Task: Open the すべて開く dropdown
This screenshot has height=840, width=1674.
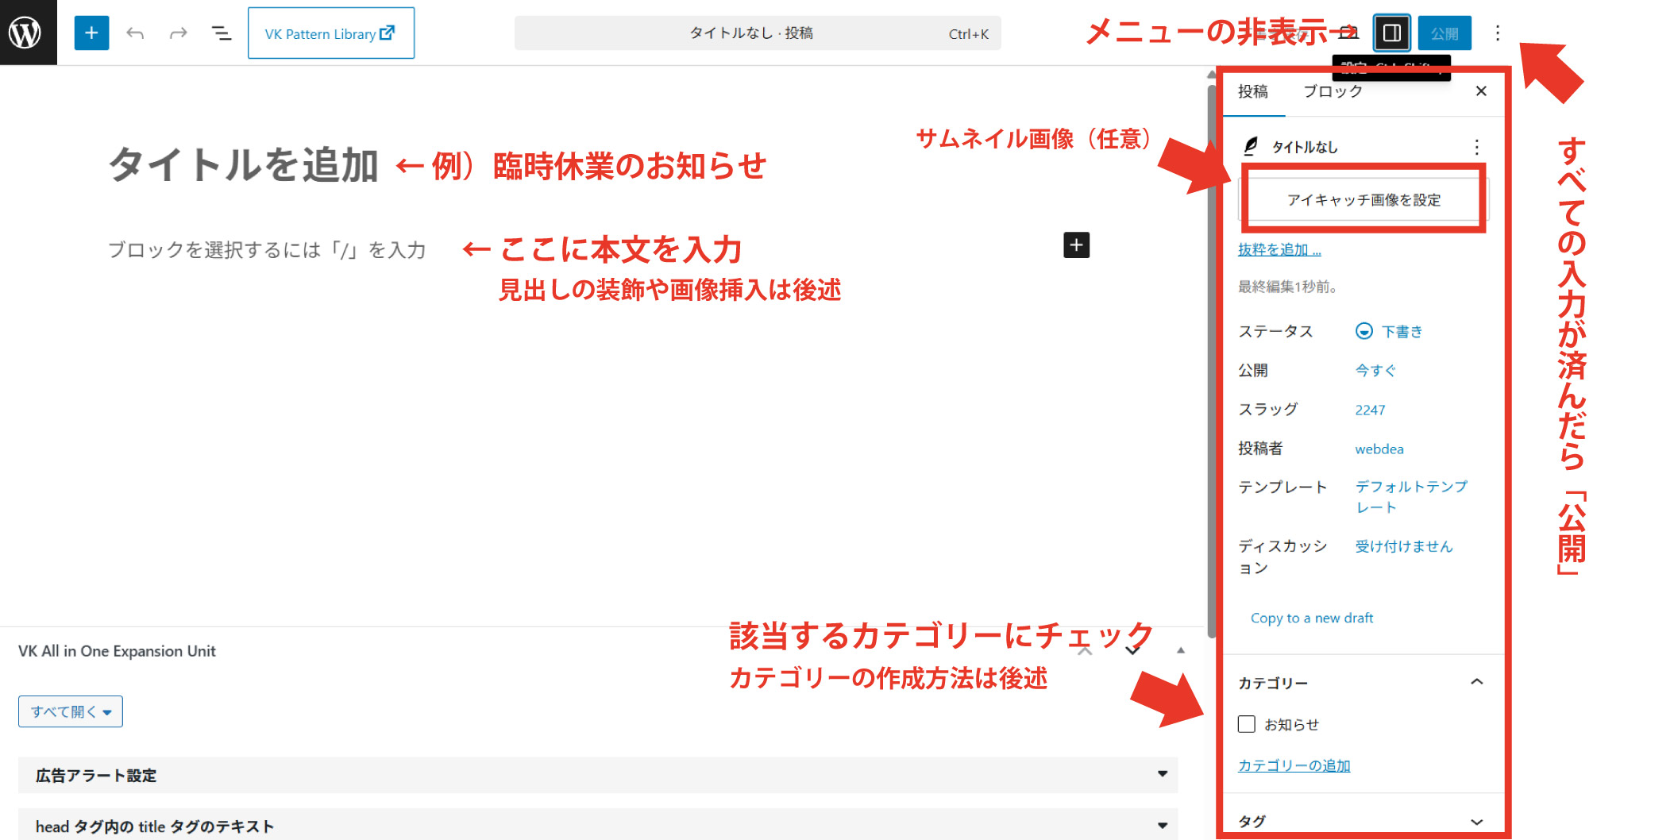Action: [x=71, y=711]
